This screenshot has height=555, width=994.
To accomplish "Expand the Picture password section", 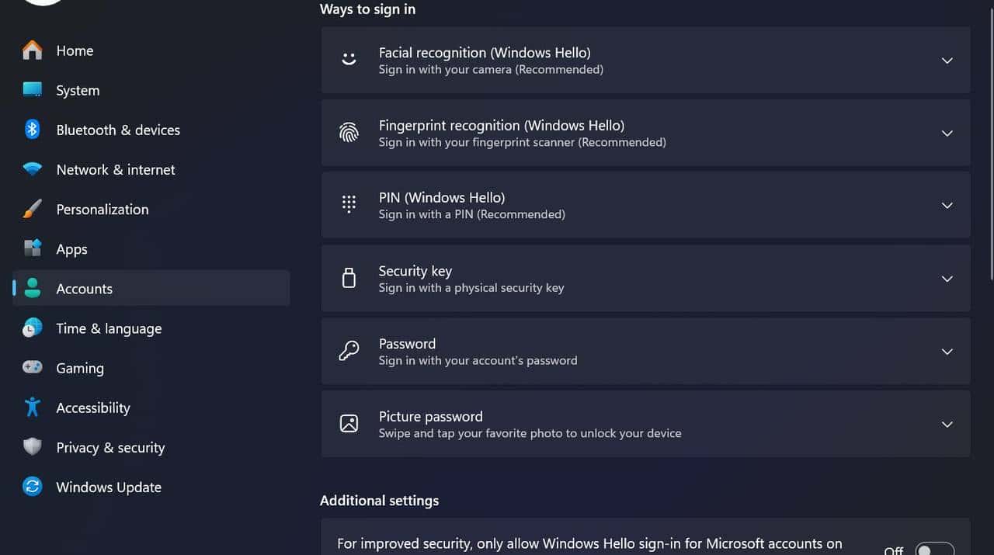I will point(947,425).
